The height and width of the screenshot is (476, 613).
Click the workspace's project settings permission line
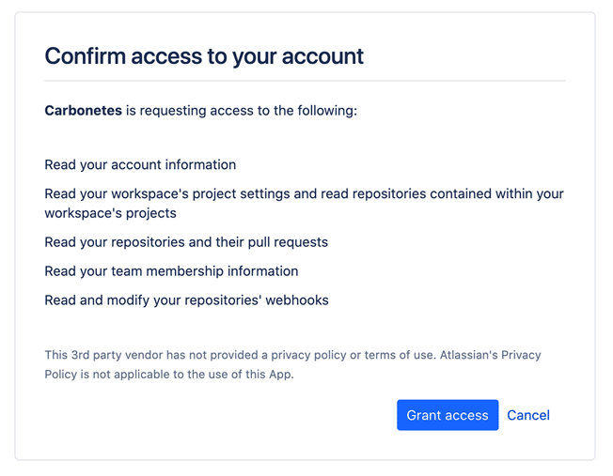[305, 193]
